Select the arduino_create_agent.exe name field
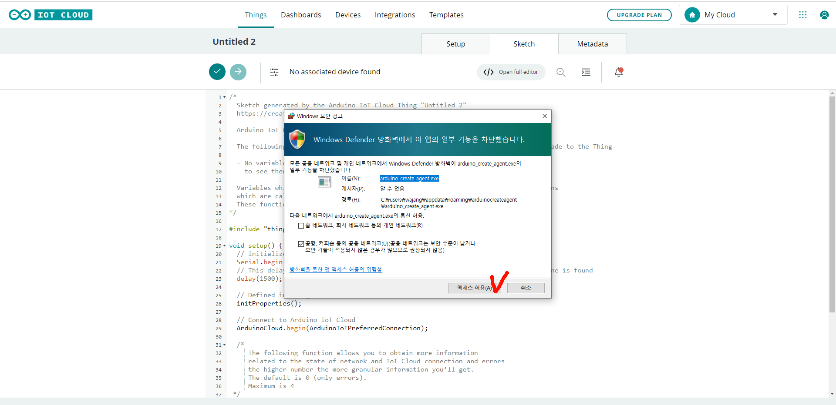The width and height of the screenshot is (836, 405). pos(409,179)
